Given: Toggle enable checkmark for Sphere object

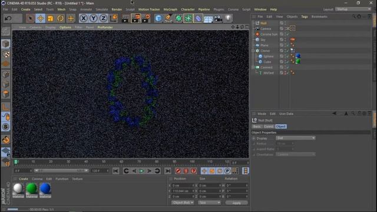Looking at the screenshot, I should (x=287, y=57).
